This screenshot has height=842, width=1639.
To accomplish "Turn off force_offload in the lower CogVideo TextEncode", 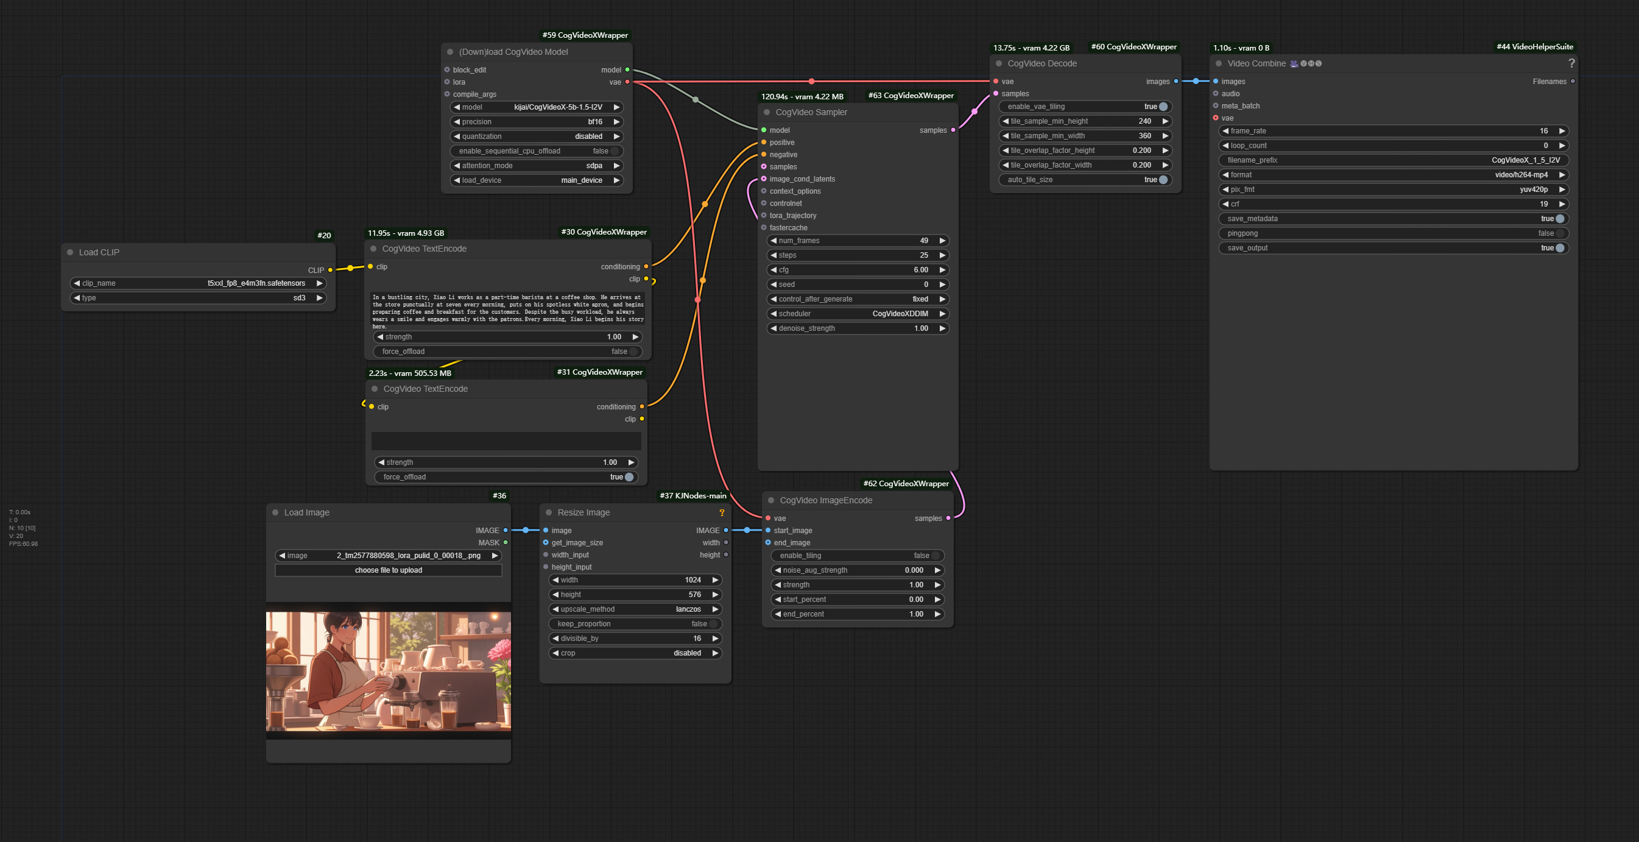I will [x=629, y=476].
